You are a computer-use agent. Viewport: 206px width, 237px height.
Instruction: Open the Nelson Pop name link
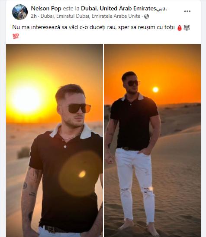point(46,9)
